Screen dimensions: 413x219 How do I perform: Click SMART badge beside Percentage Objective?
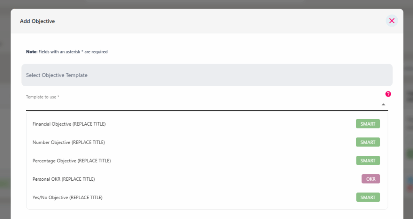368,161
